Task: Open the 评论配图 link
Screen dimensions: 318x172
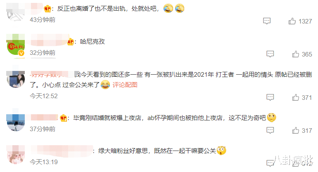Action: coord(125,85)
